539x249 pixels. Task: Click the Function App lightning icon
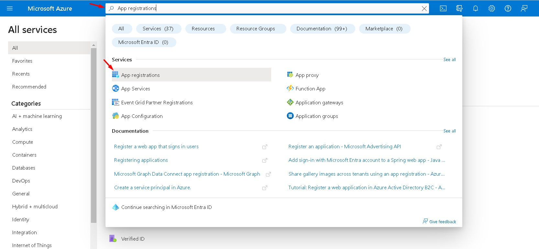point(290,88)
